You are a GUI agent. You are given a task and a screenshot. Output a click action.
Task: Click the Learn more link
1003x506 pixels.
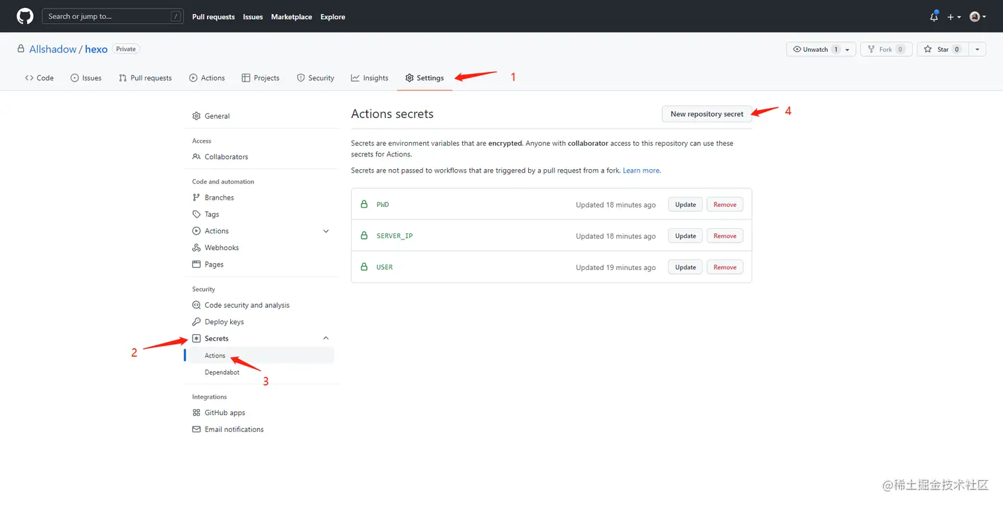pos(641,170)
